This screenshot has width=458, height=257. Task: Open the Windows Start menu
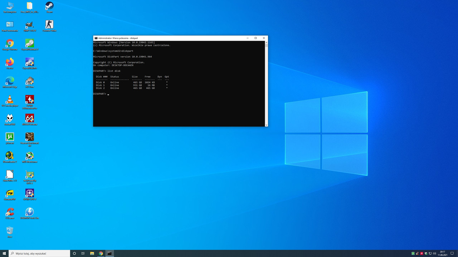coord(4,253)
